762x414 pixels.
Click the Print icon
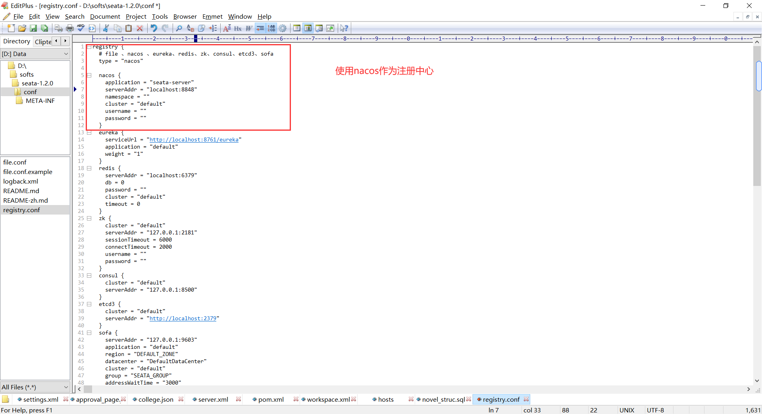(x=70, y=28)
